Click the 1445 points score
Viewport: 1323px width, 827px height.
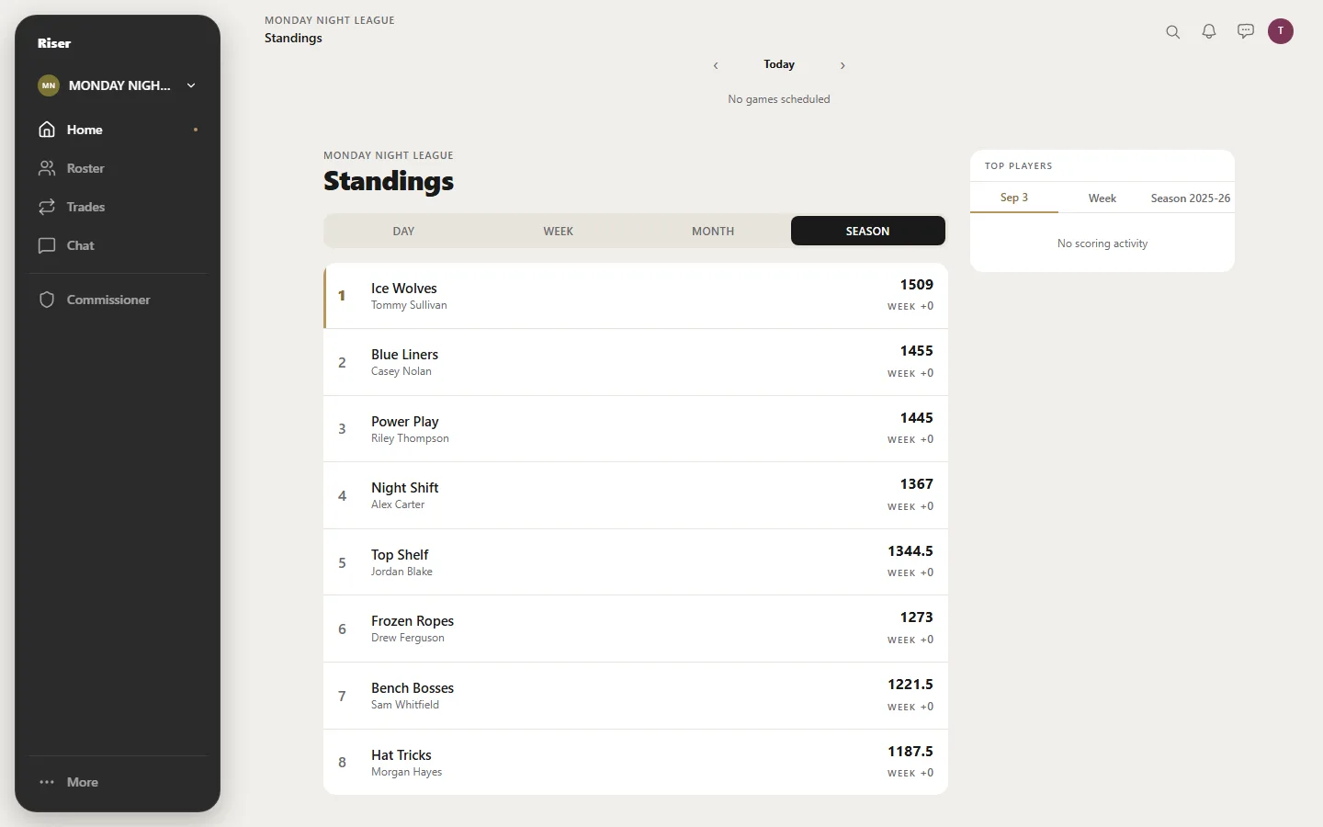917,418
